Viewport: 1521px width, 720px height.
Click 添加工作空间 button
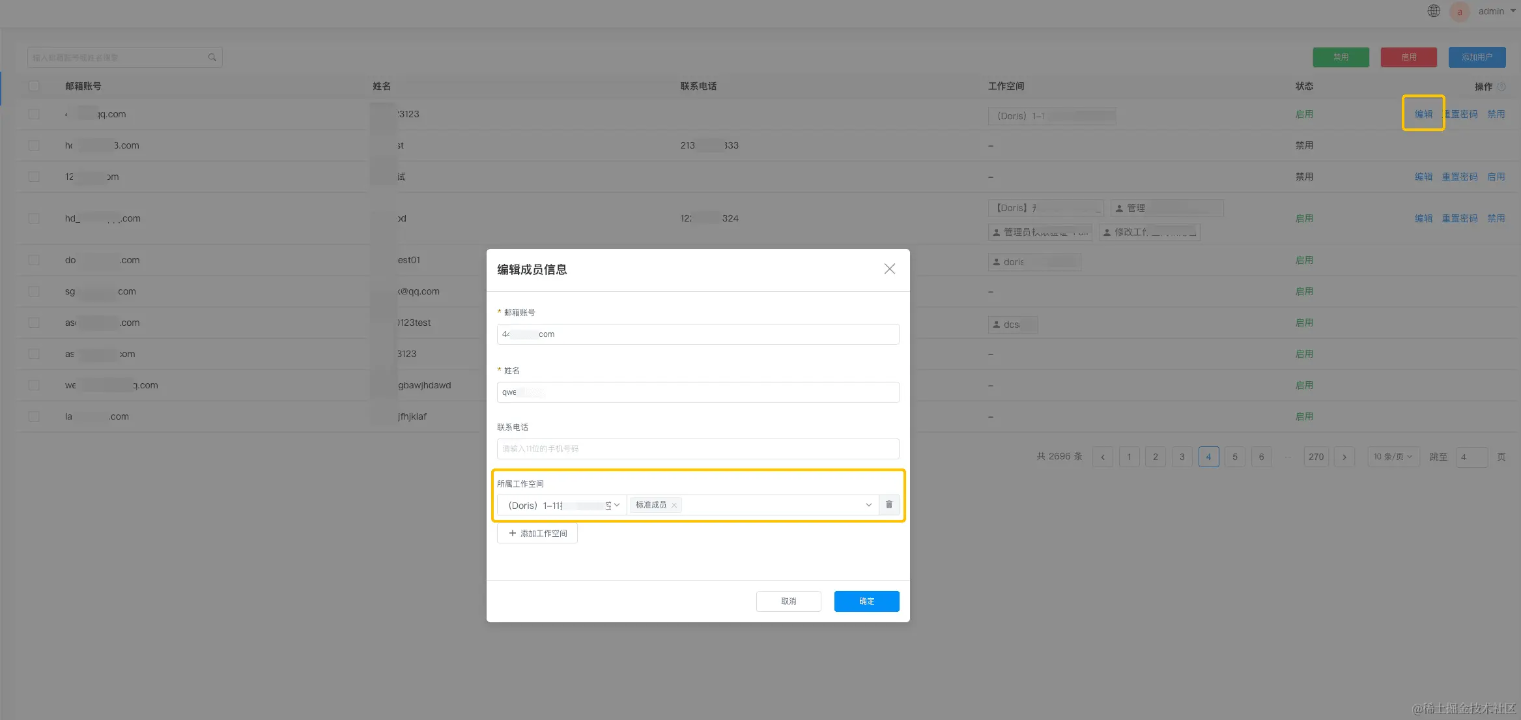[x=537, y=533]
